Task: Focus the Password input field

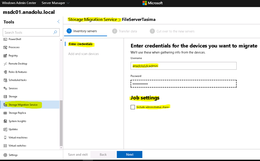Action: click(183, 84)
